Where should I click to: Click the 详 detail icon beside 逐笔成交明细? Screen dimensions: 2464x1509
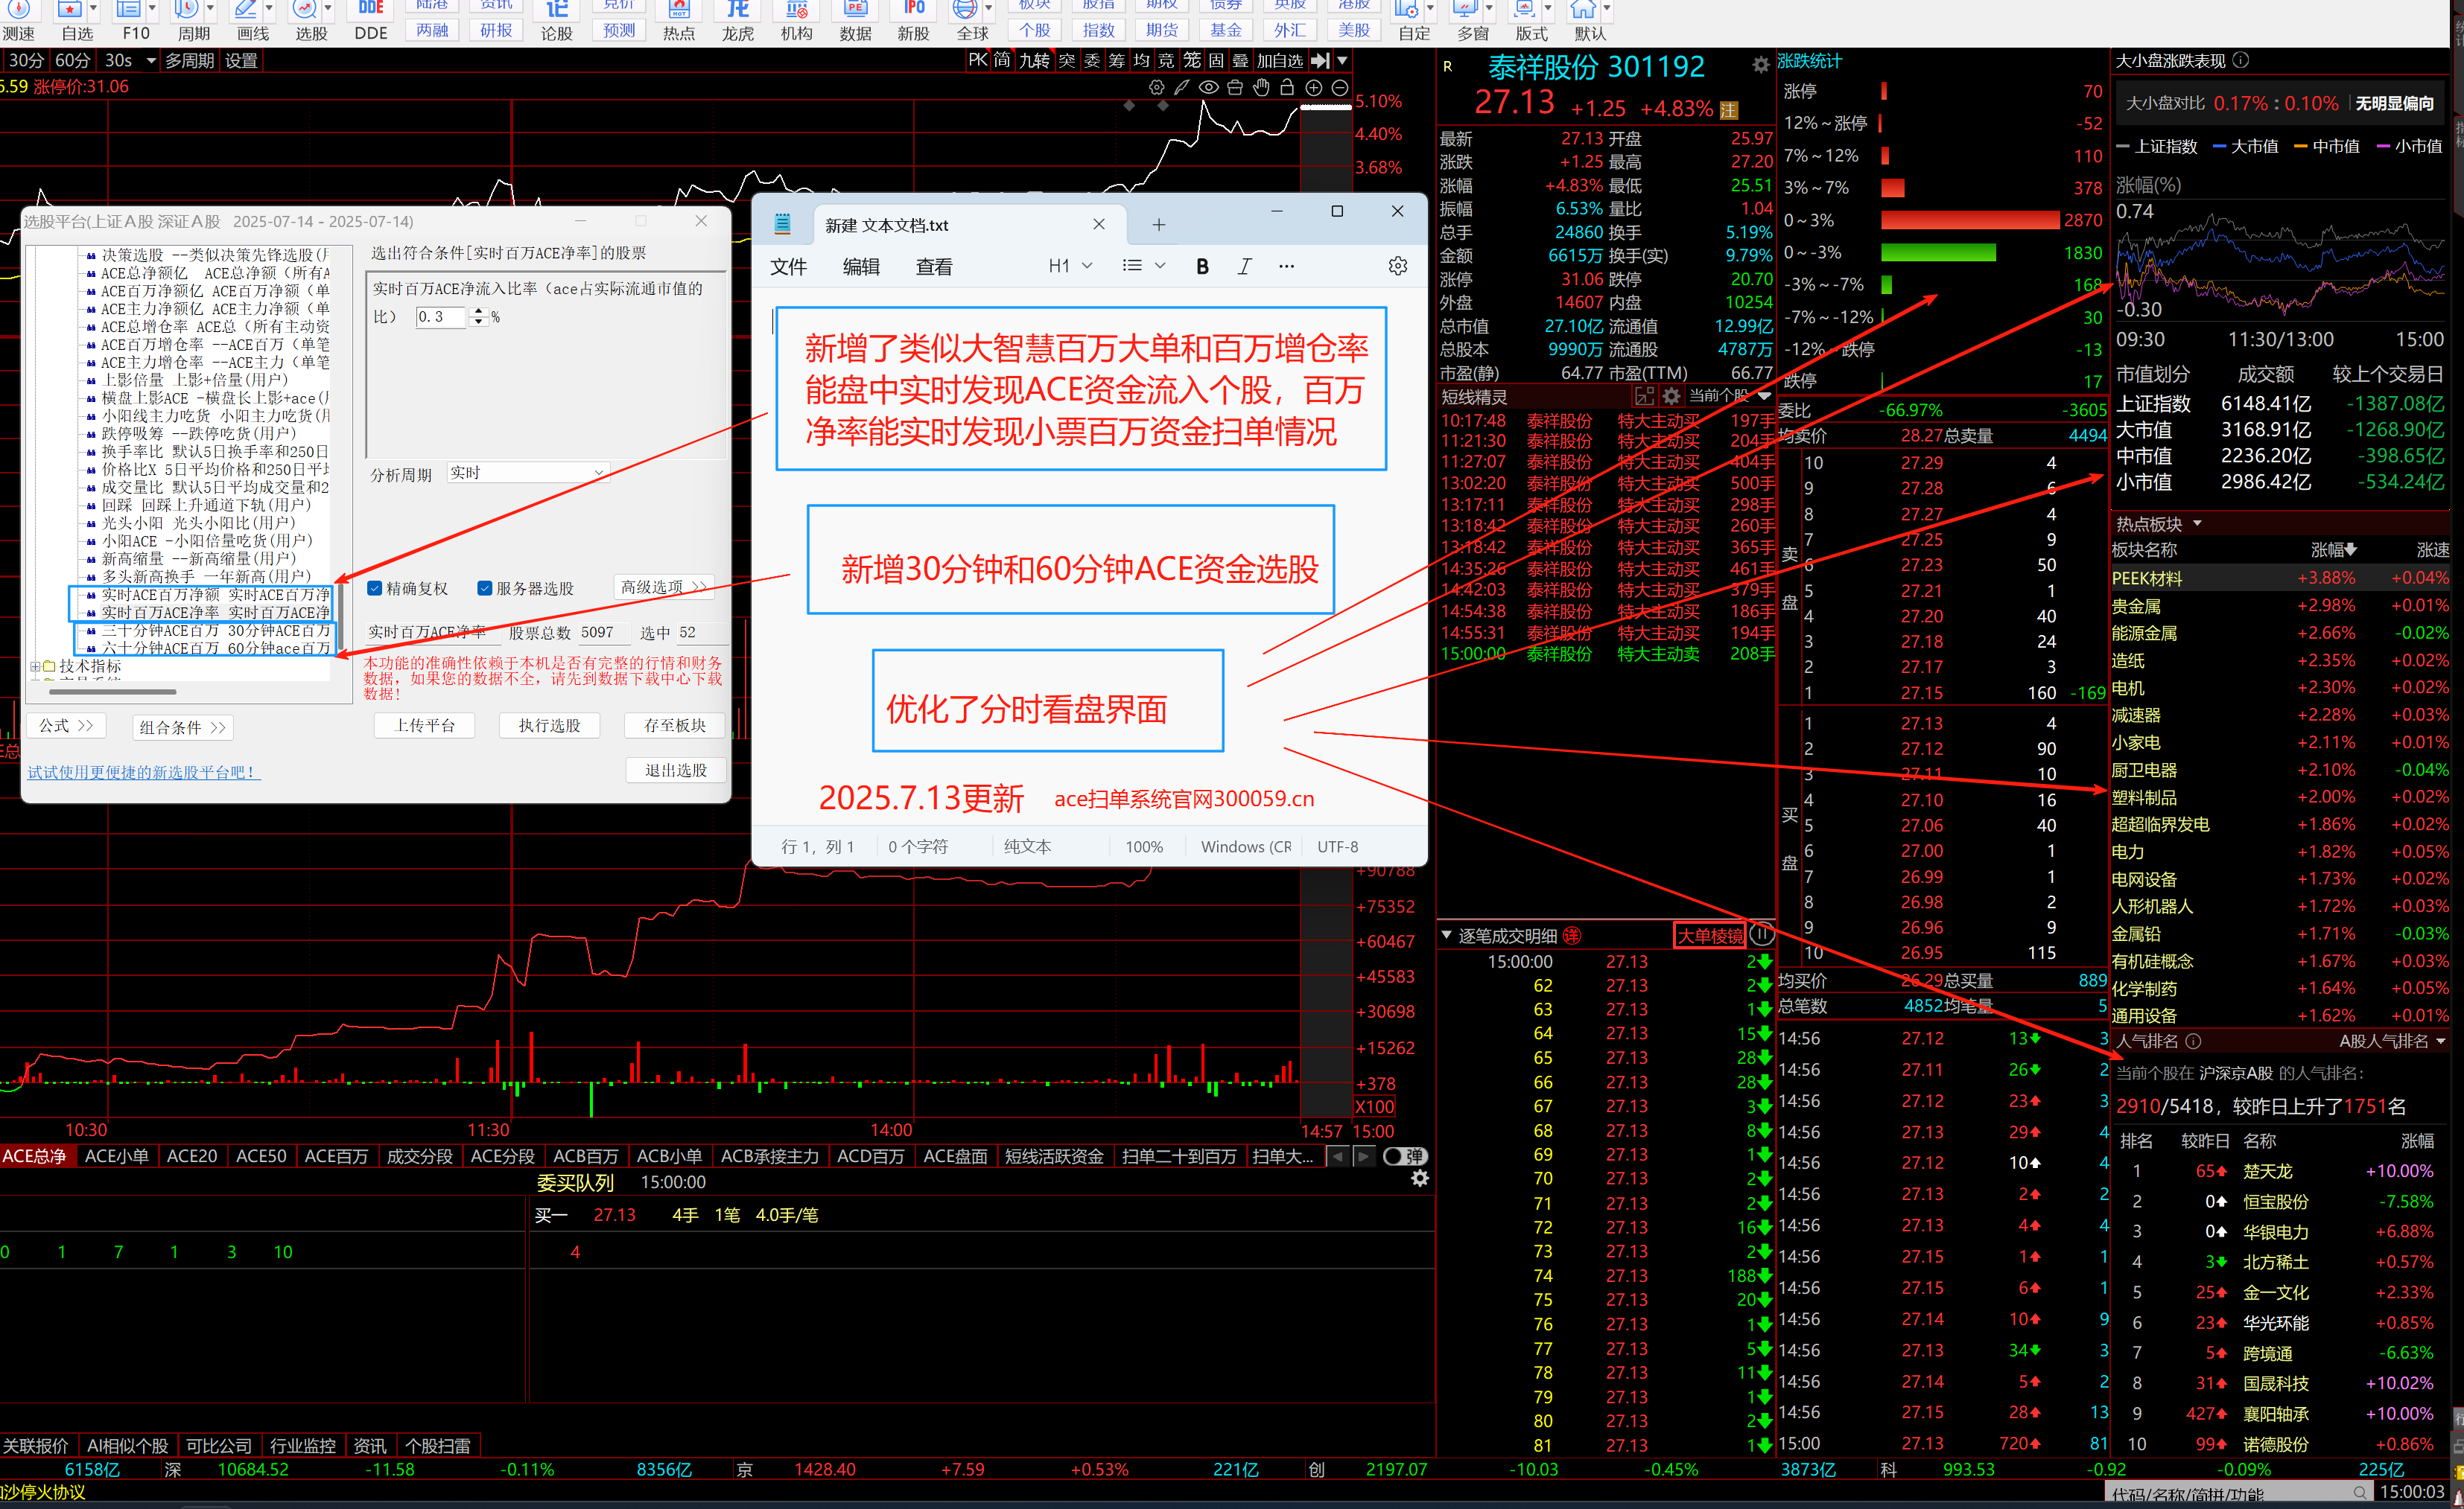click(1572, 935)
